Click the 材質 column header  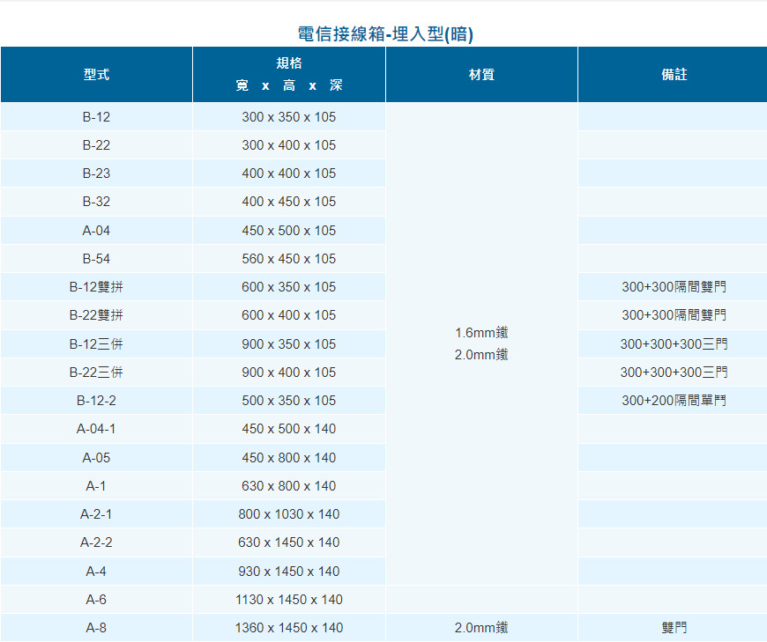[x=481, y=75]
